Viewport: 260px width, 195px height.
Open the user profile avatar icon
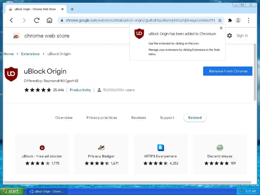[238, 20]
